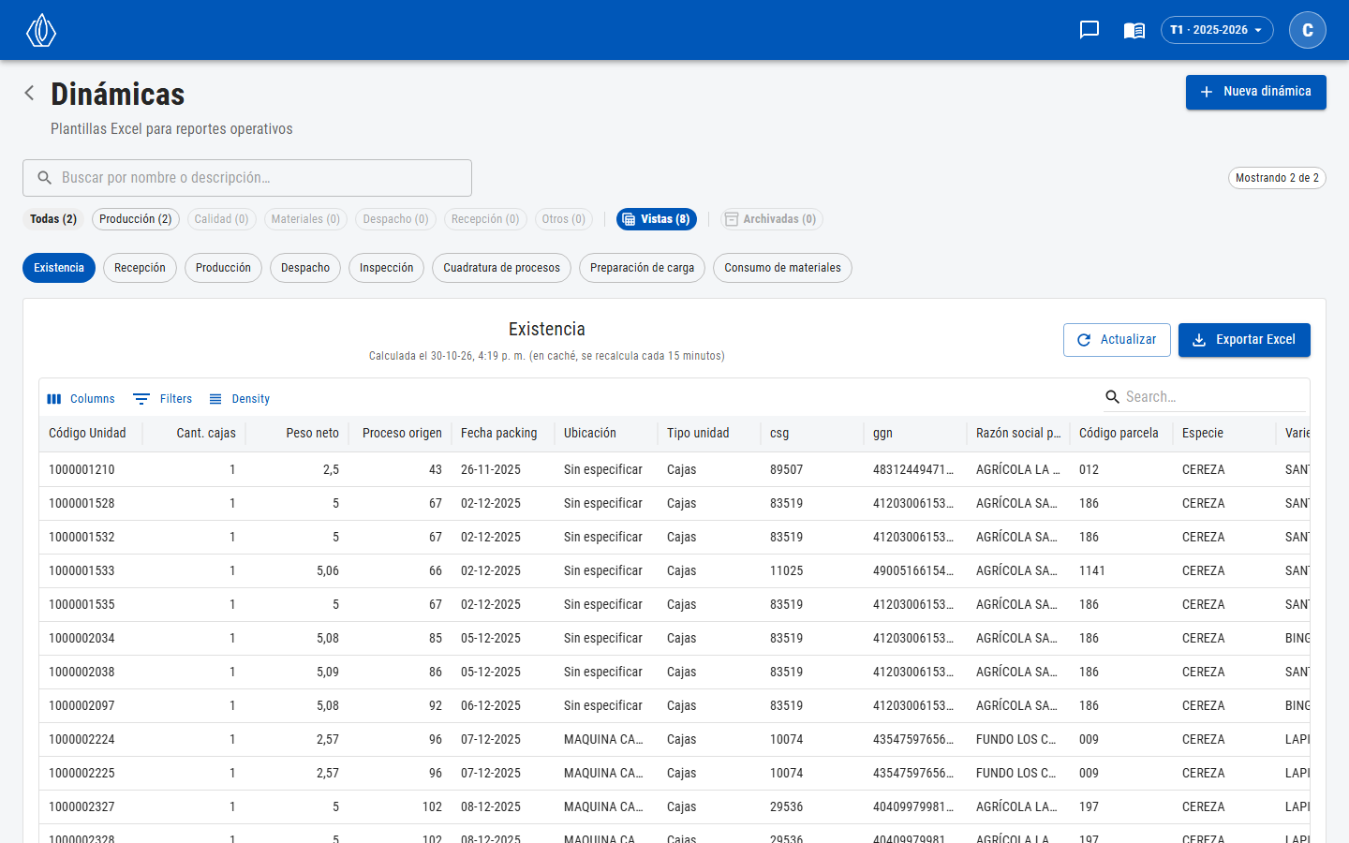The width and height of the screenshot is (1349, 843).
Task: Click the Mostrando 2 de 2 badge
Action: pyautogui.click(x=1277, y=178)
